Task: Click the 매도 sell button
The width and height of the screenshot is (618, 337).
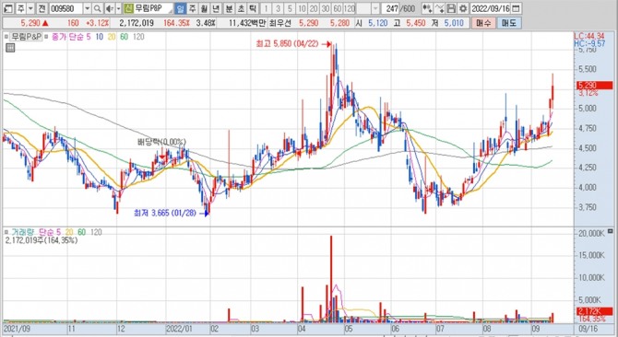Action: (509, 23)
